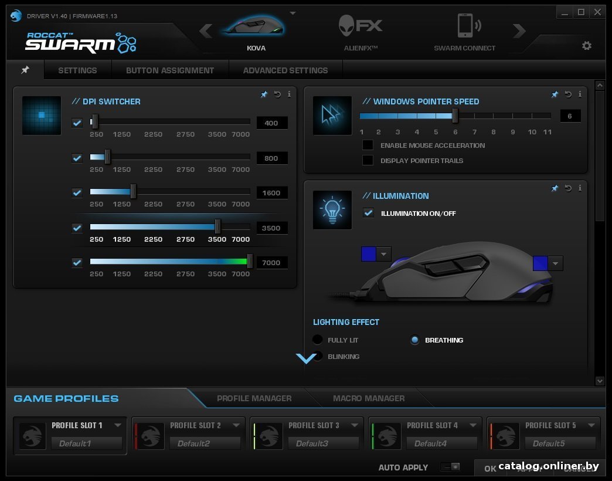Toggle the Auto Apply switch
The width and height of the screenshot is (612, 481).
click(450, 466)
